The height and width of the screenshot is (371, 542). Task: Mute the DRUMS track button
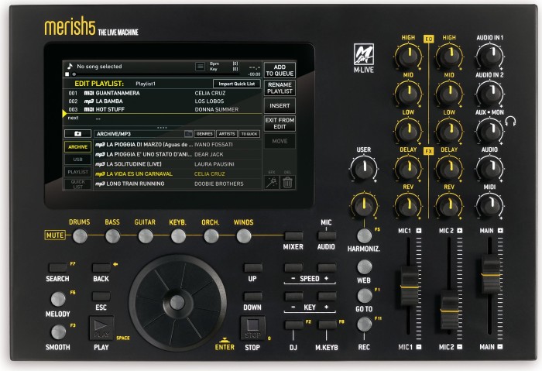tap(80, 236)
